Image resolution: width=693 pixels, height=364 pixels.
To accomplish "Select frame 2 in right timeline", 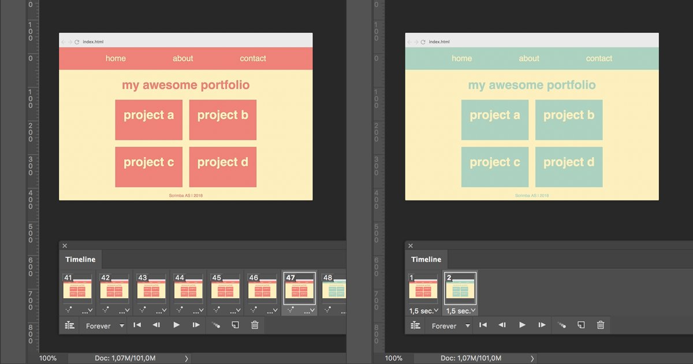I will tap(460, 288).
